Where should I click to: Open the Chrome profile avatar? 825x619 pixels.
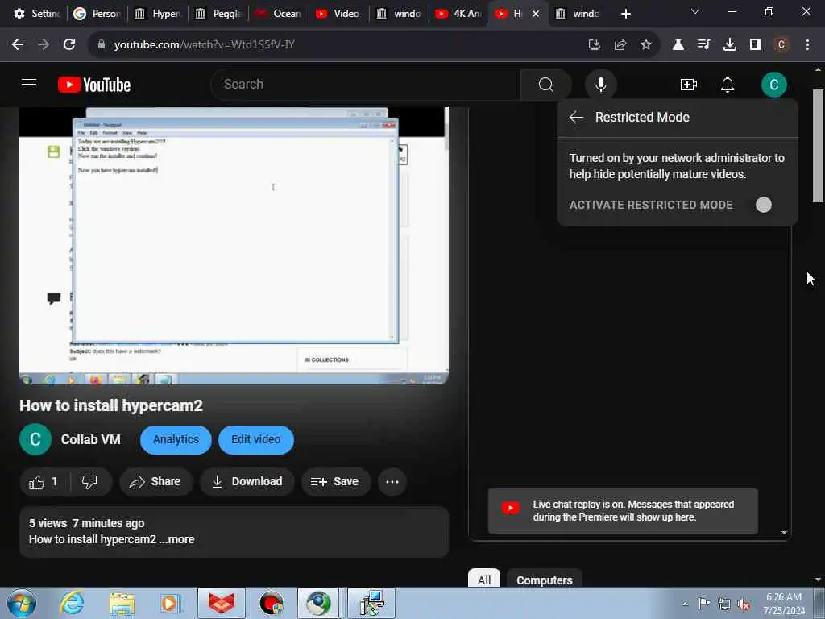point(781,45)
